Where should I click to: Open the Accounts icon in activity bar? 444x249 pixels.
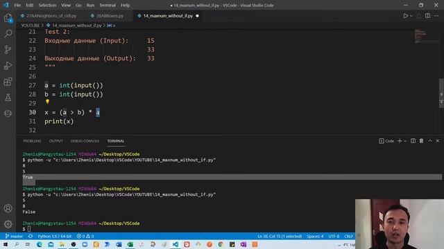[x=8, y=208]
